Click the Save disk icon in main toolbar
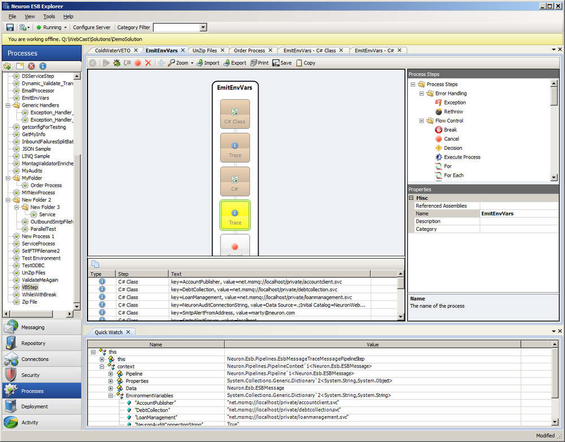The image size is (565, 442). tap(10, 27)
